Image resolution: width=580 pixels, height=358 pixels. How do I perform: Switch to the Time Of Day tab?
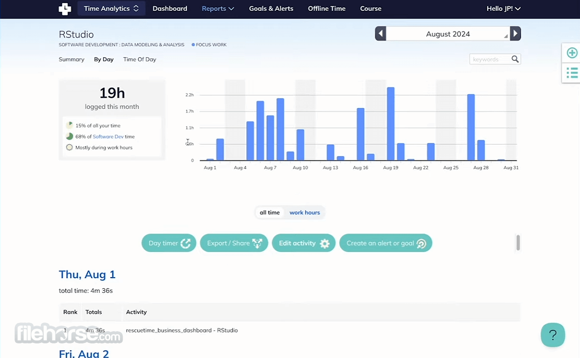140,59
